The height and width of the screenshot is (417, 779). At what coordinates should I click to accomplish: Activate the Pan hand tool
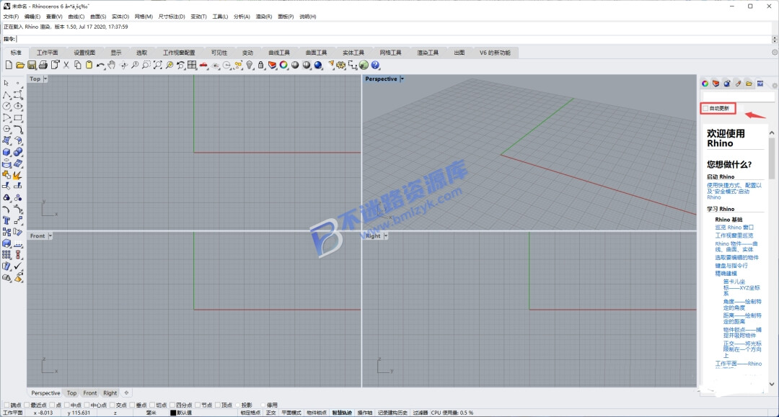pyautogui.click(x=112, y=65)
